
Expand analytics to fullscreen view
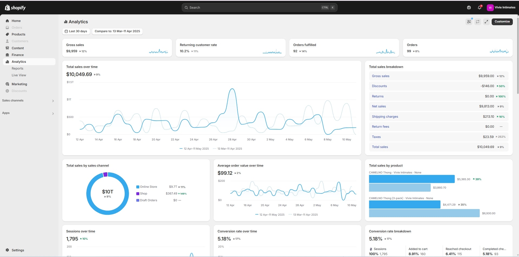486,22
